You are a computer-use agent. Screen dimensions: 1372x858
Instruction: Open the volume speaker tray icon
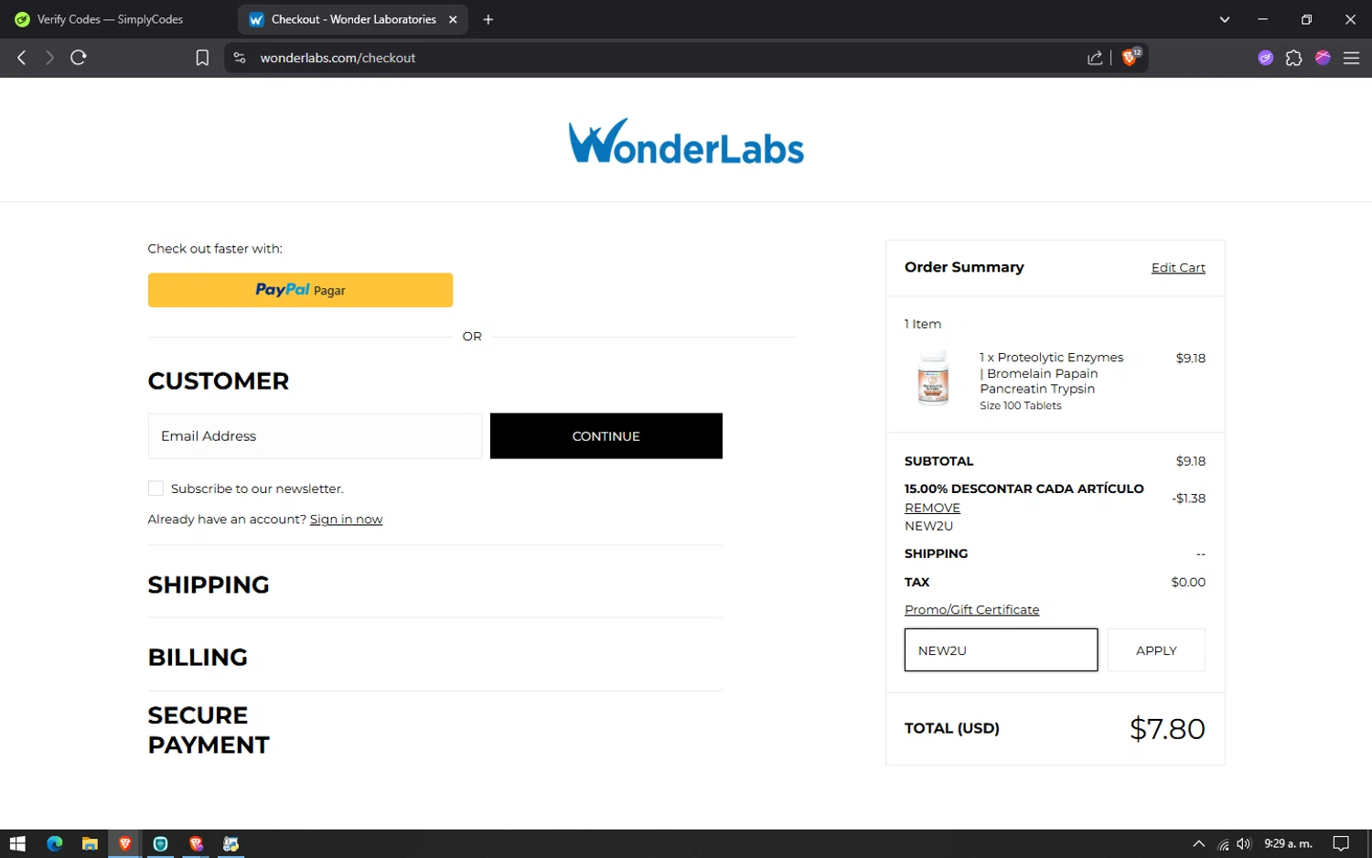point(1244,843)
